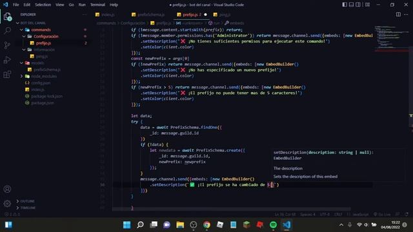413x232 pixels.
Task: Click the UTF-8 encoding status
Action: coord(325,215)
